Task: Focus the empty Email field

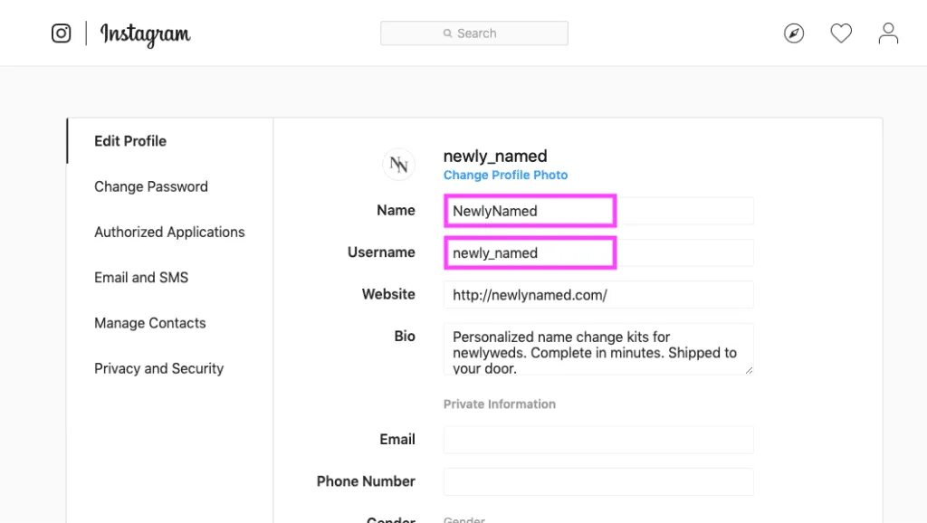Action: click(598, 440)
